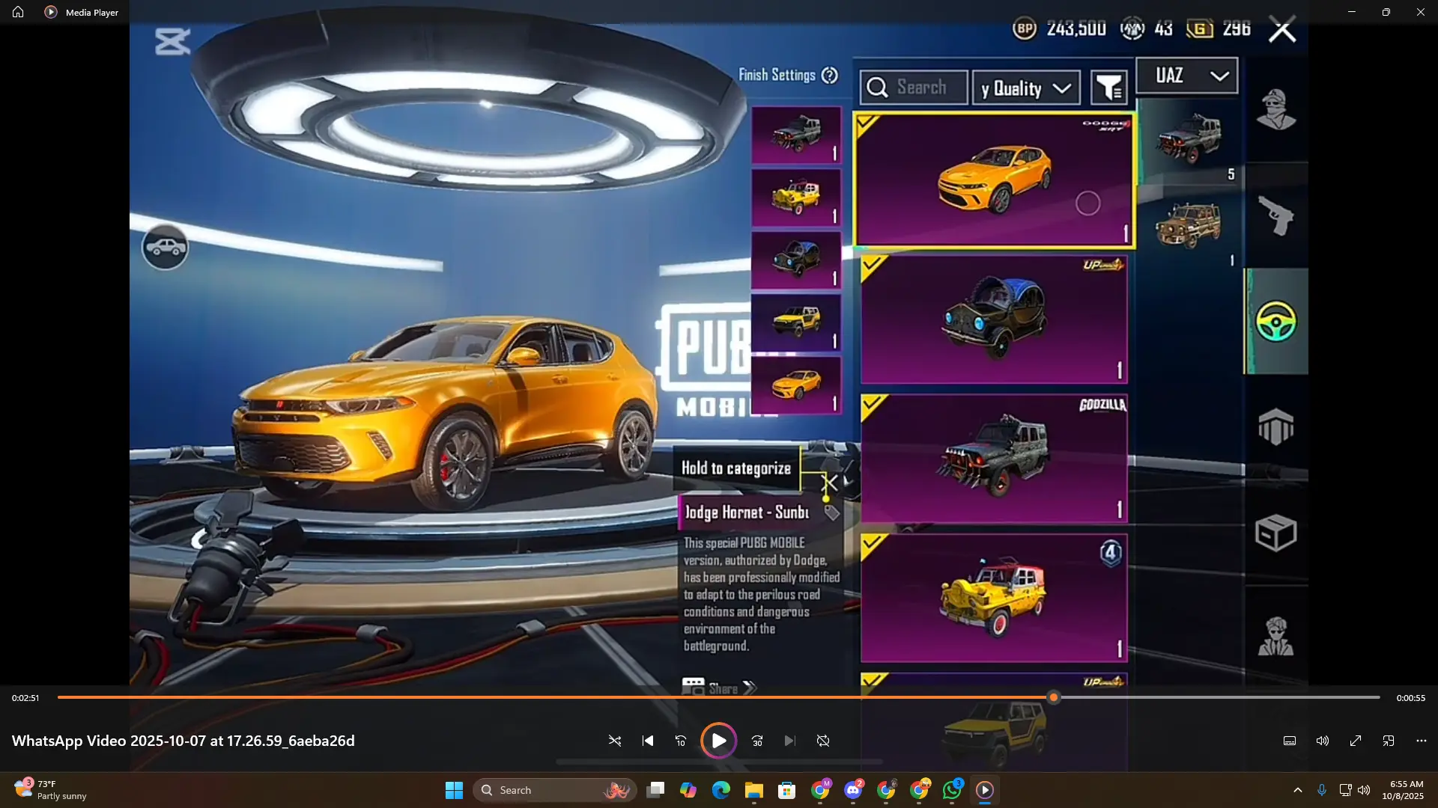
Task: Click the Windows taskbar Search box
Action: pyautogui.click(x=554, y=790)
